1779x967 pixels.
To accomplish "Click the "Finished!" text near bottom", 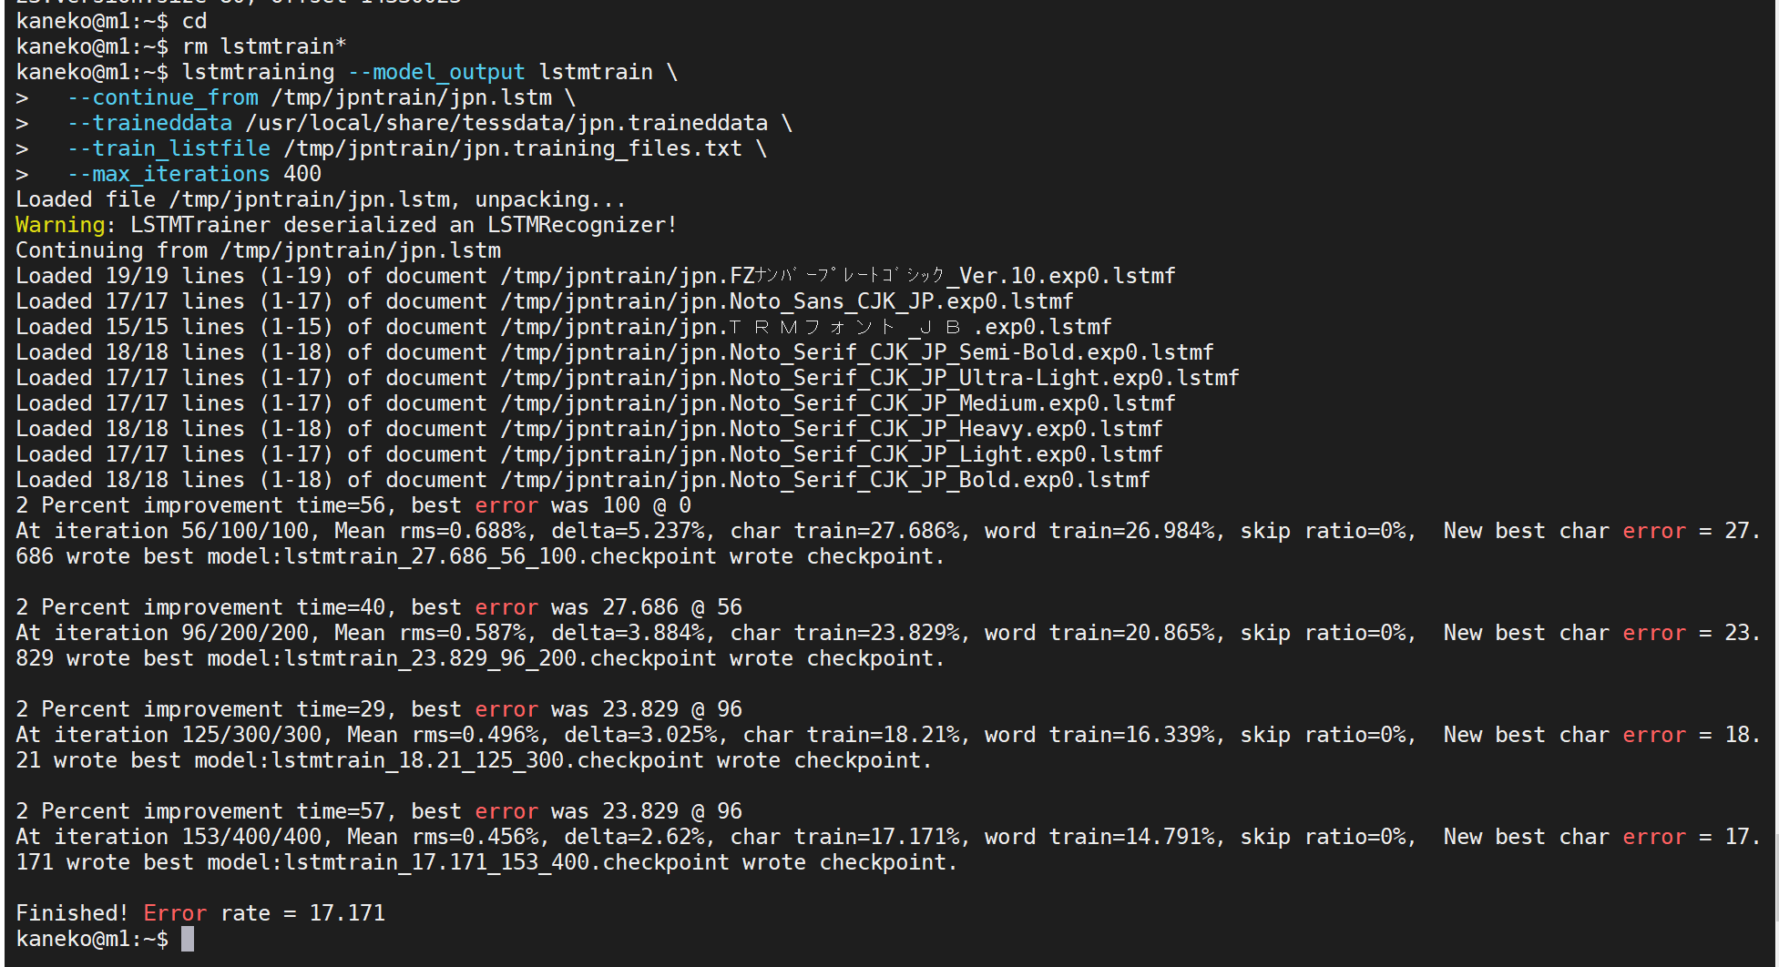I will pos(72,913).
